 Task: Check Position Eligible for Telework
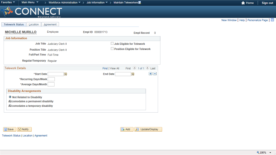[x=112, y=49]
